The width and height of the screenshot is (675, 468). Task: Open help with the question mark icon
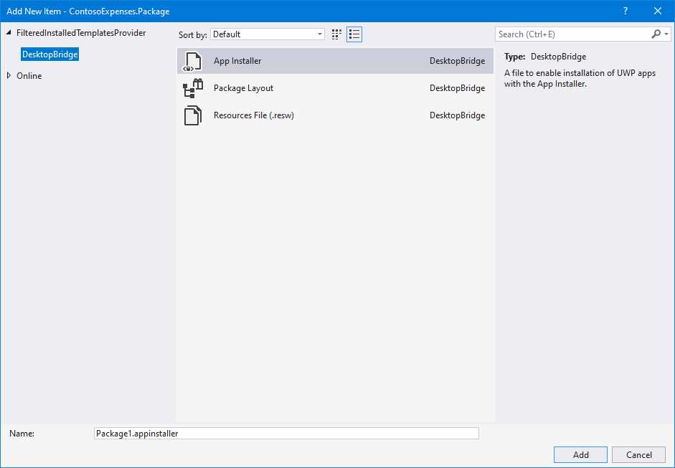(625, 11)
